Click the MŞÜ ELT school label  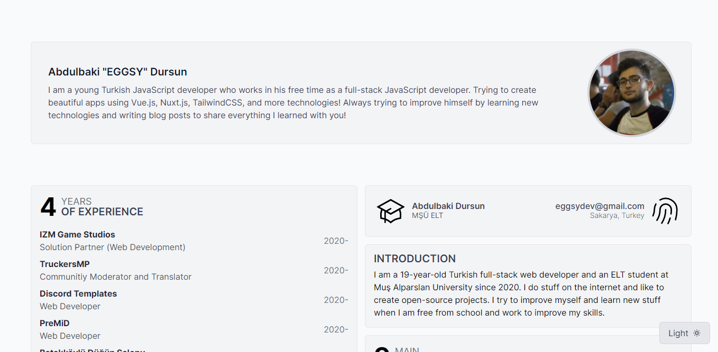tap(427, 216)
